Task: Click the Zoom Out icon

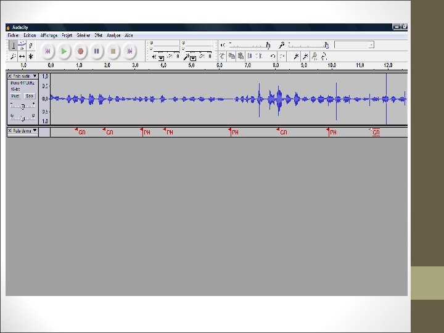Action: click(305, 56)
